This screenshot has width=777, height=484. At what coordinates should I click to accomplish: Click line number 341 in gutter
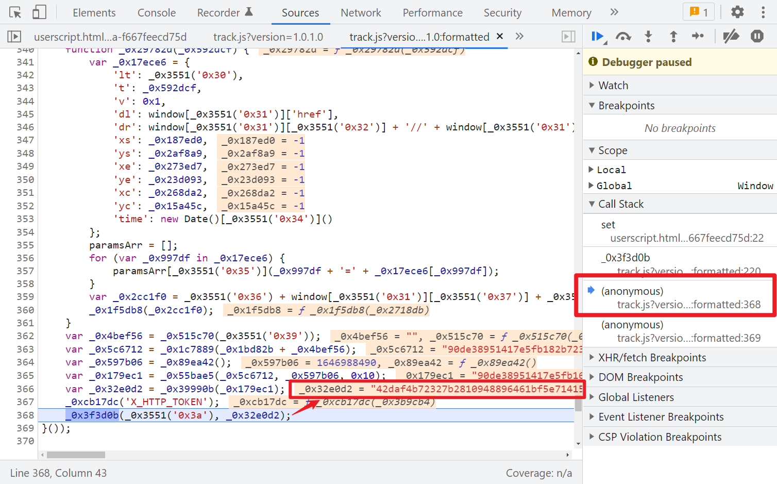tap(25, 62)
